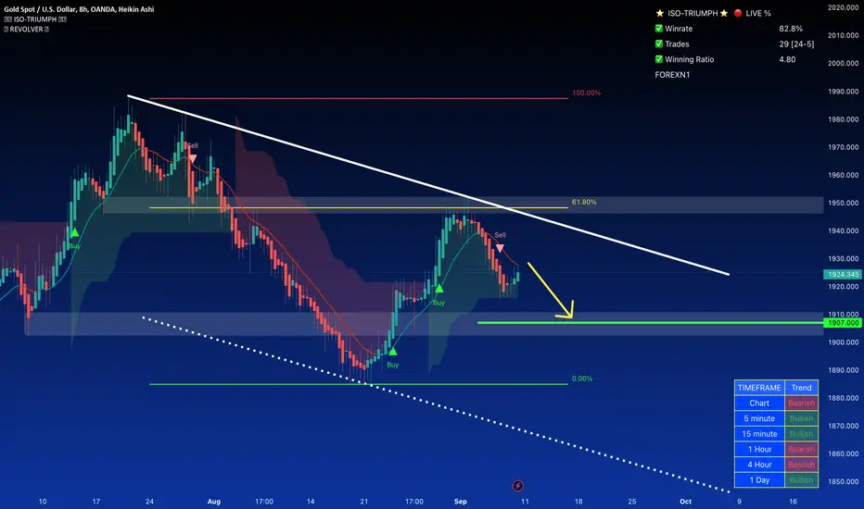Viewport: 864px width, 509px height.
Task: Click the green checkmark beside Trades
Action: [658, 44]
